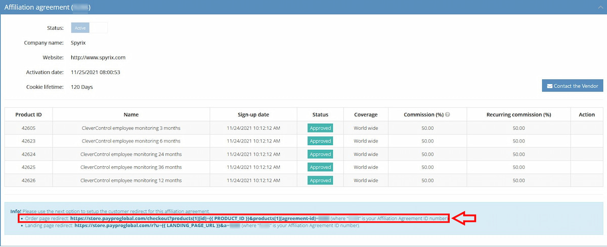
Task: Toggle the Active status switch
Action: tap(90, 28)
